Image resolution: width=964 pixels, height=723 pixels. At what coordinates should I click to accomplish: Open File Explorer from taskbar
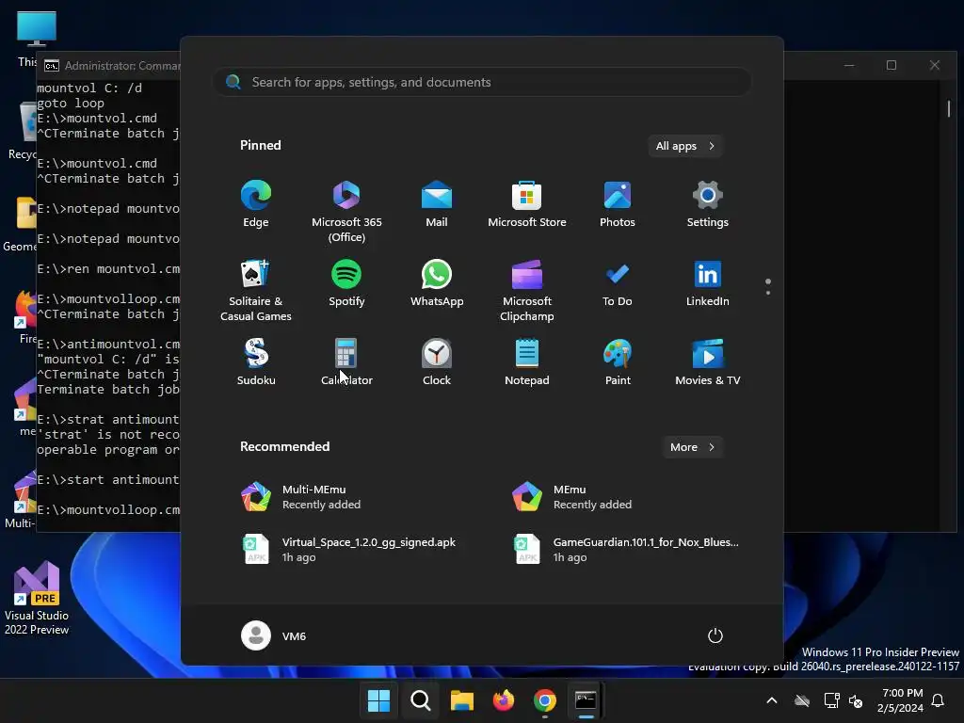(461, 700)
